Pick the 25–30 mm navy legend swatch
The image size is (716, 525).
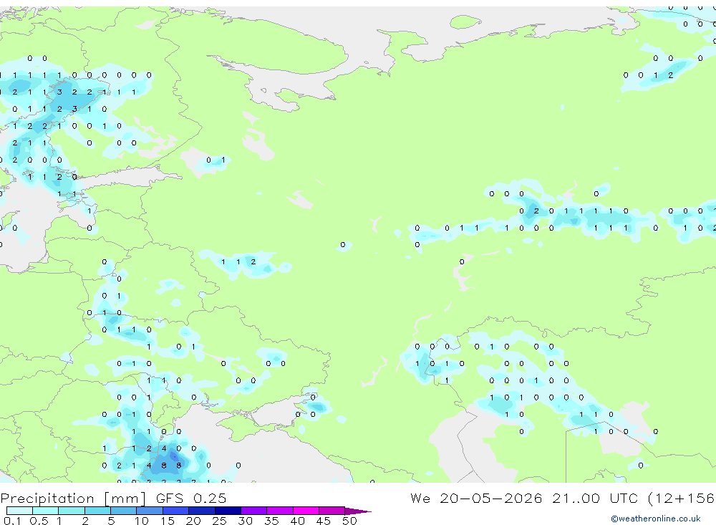pyautogui.click(x=228, y=511)
